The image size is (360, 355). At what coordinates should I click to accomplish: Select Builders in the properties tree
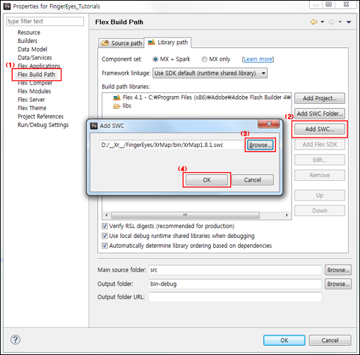(x=28, y=41)
